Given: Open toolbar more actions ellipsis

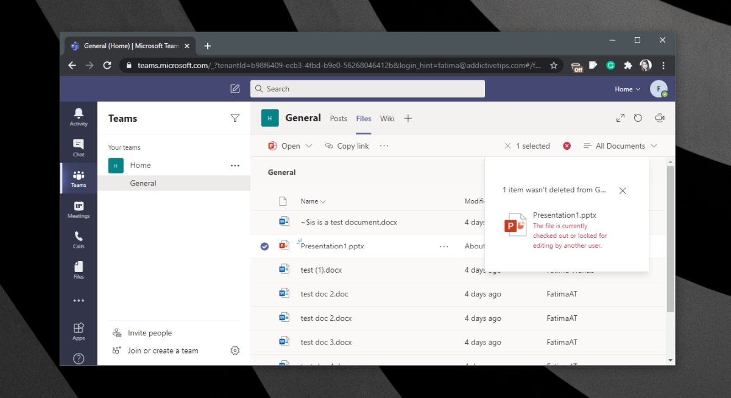Looking at the screenshot, I should [x=384, y=146].
